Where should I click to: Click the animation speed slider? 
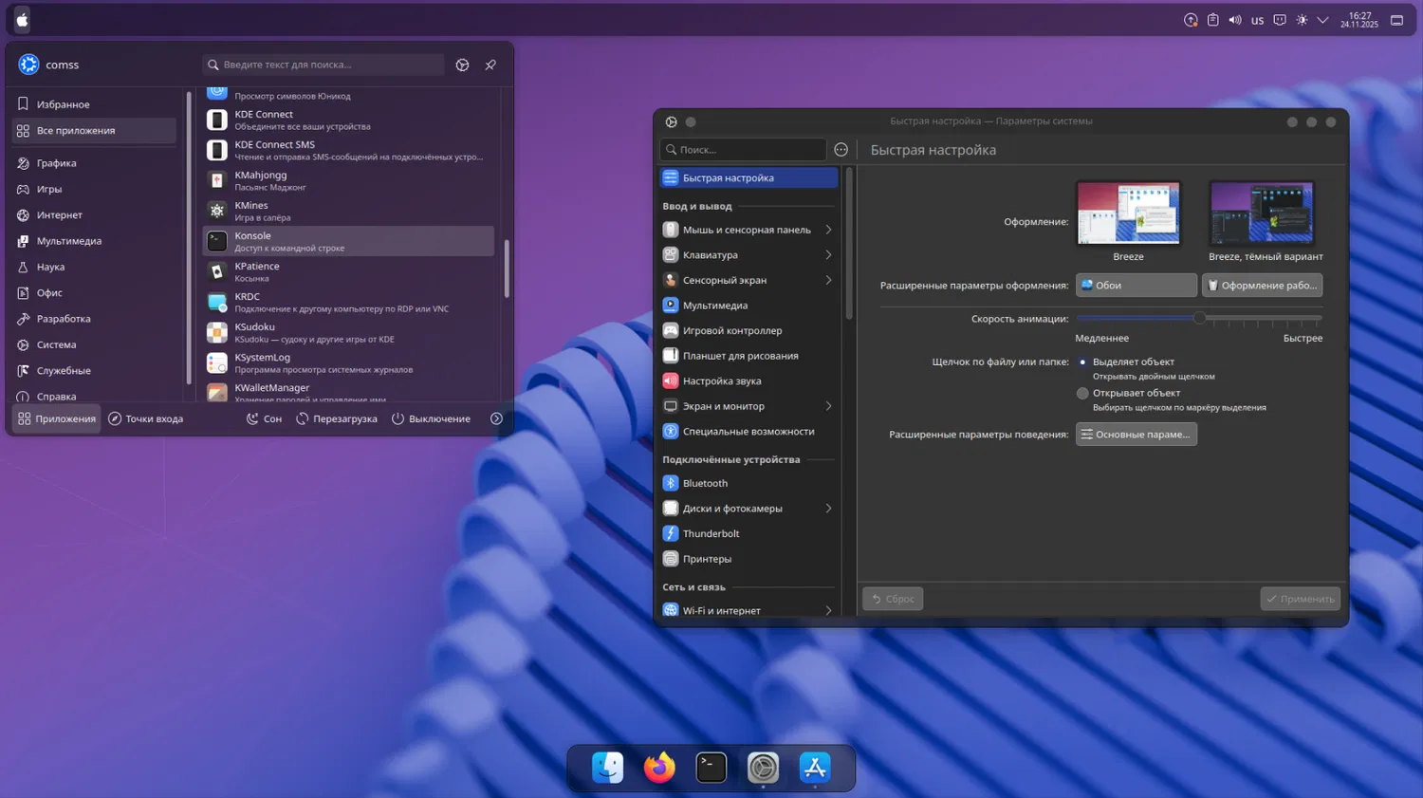(x=1199, y=319)
